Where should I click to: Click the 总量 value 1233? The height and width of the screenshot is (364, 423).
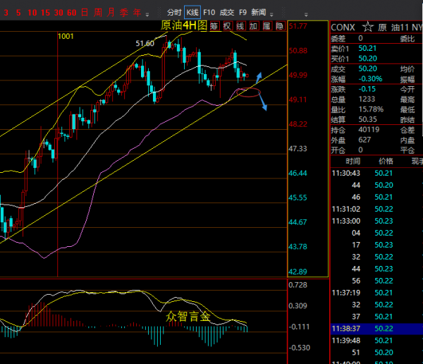click(x=367, y=99)
